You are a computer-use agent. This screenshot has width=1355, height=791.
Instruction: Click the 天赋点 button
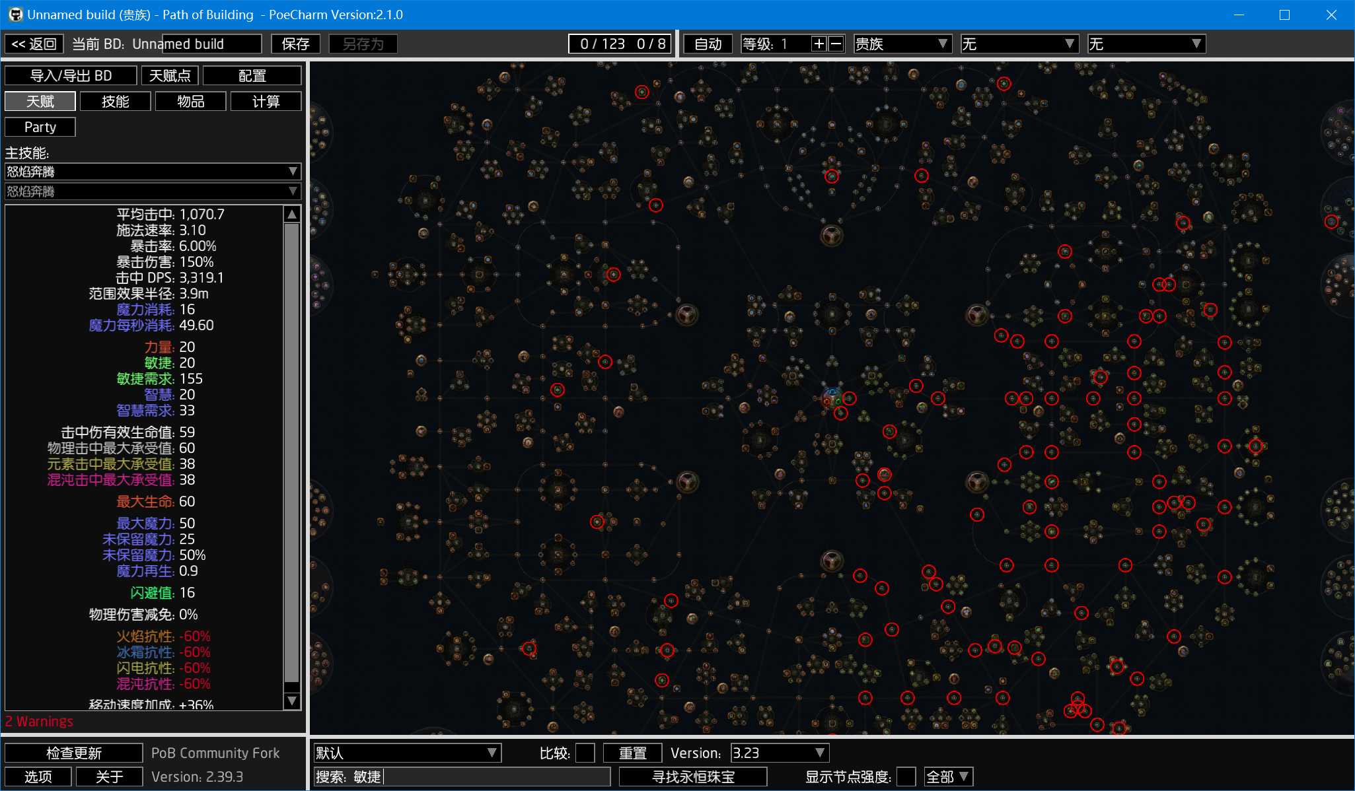point(170,76)
